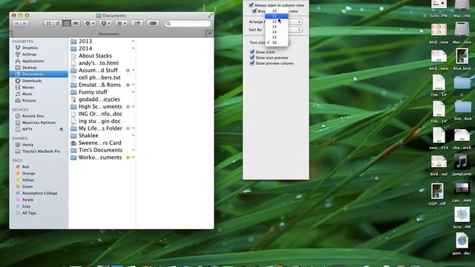Choose text size 14
The height and width of the screenshot is (267, 475).
[276, 32]
